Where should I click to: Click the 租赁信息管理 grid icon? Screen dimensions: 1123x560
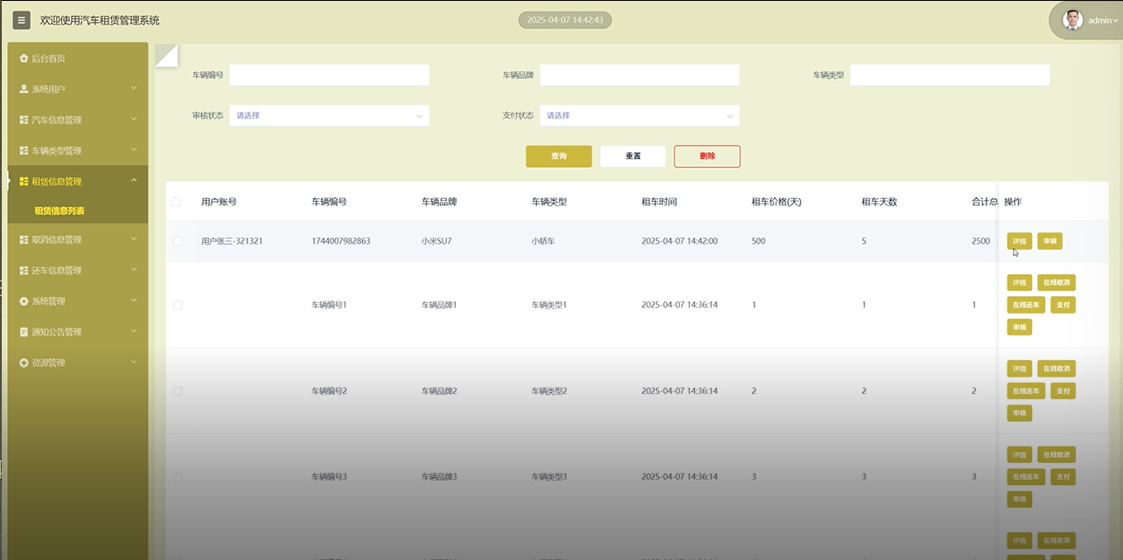24,182
